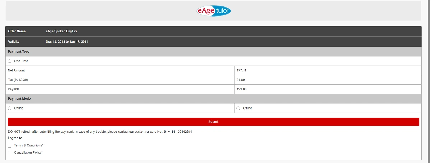
Task: Click the Terms & Conditions label text
Action: pos(28,145)
